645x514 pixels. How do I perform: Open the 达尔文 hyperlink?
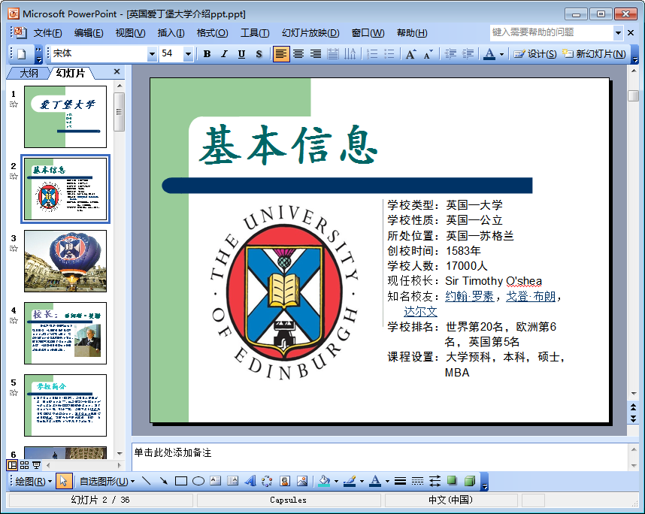point(420,311)
